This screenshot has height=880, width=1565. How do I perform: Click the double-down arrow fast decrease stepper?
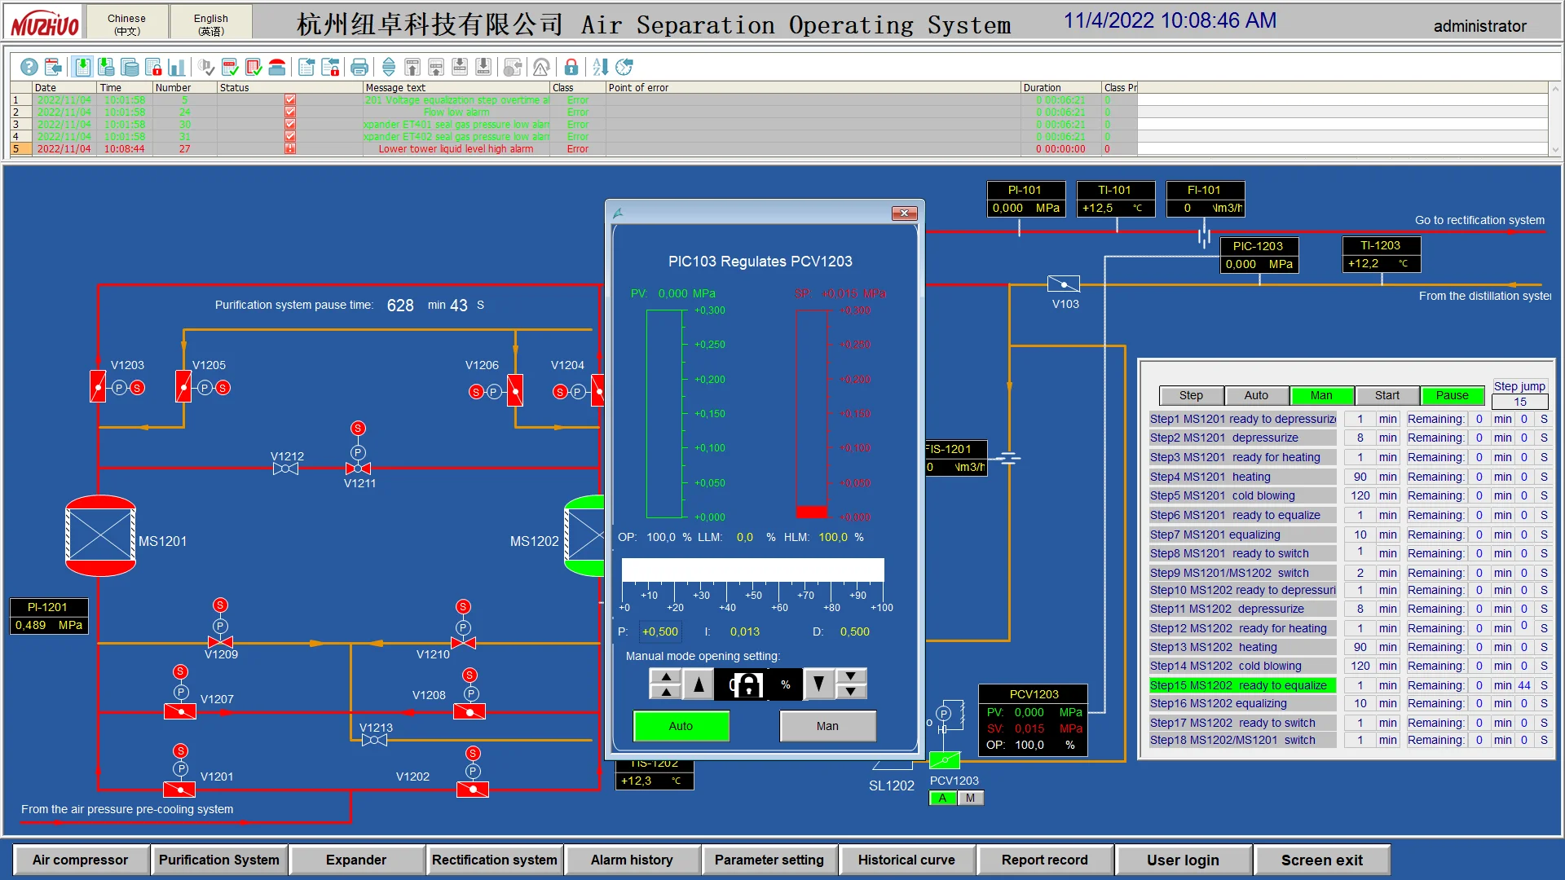[851, 684]
